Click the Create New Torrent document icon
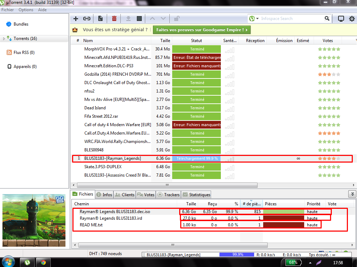 [100, 19]
